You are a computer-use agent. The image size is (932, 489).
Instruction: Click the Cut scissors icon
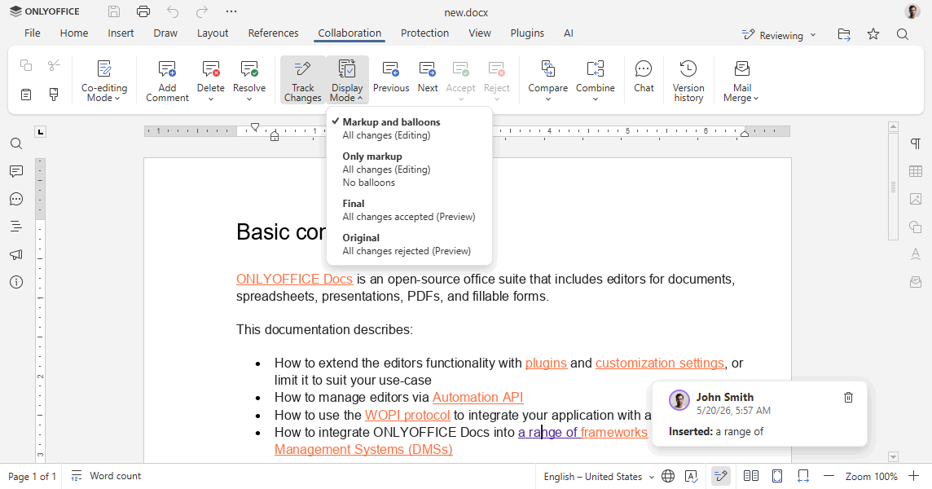[54, 65]
